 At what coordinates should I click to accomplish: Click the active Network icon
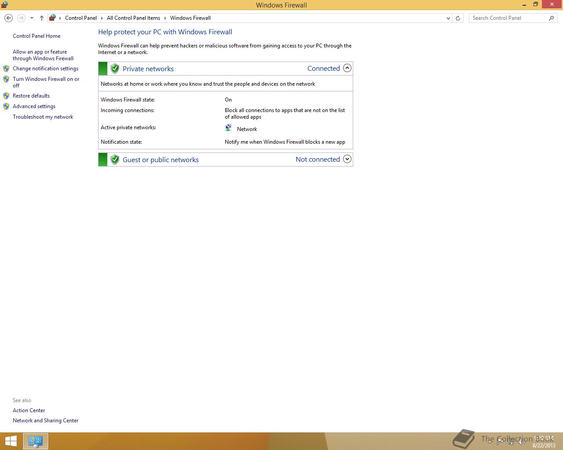click(x=228, y=128)
